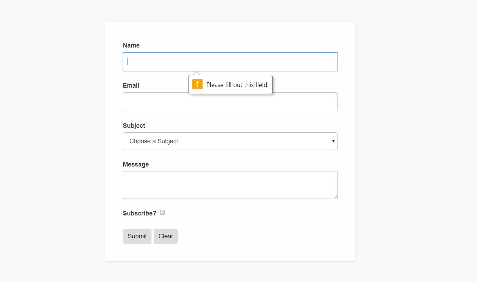
Task: Grab the Message box resize handle
Action: coord(335,196)
